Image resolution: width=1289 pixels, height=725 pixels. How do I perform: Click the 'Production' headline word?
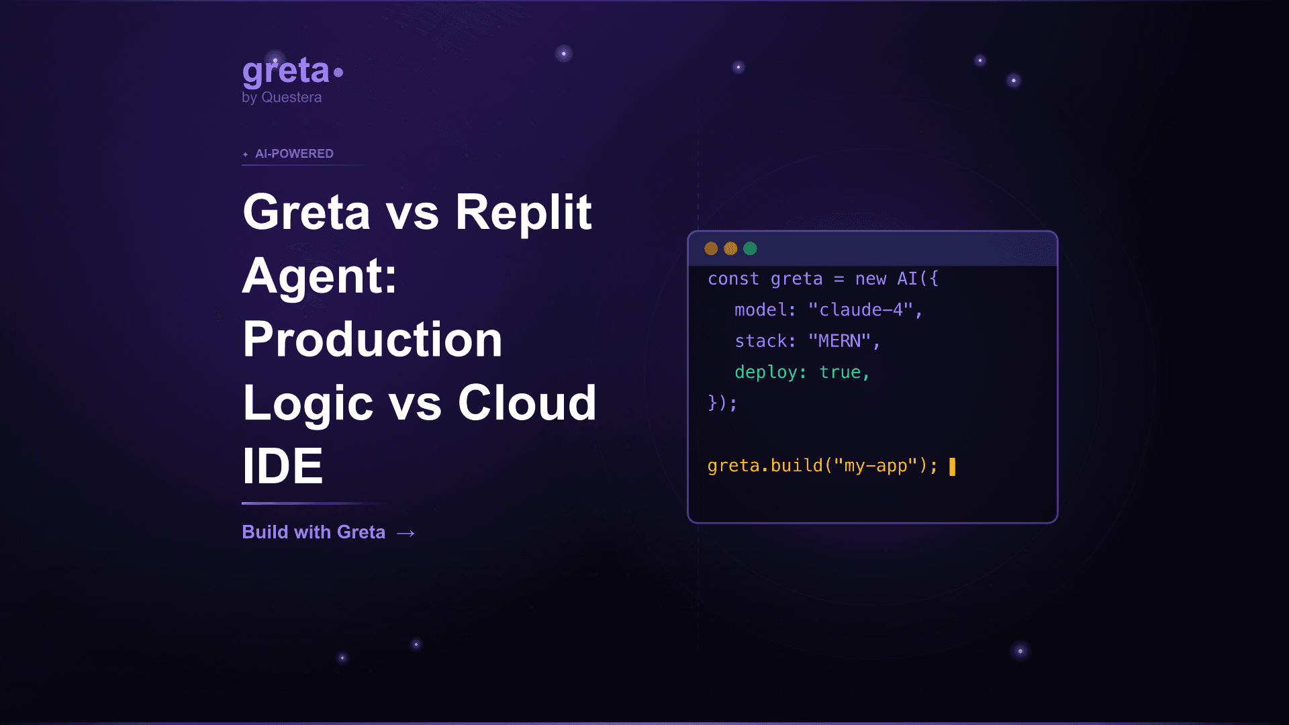373,339
